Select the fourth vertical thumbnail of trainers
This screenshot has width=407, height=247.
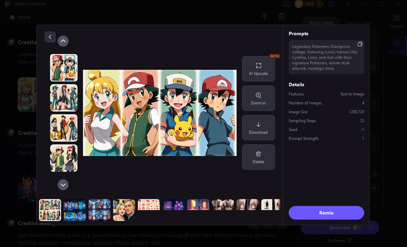[x=64, y=158]
